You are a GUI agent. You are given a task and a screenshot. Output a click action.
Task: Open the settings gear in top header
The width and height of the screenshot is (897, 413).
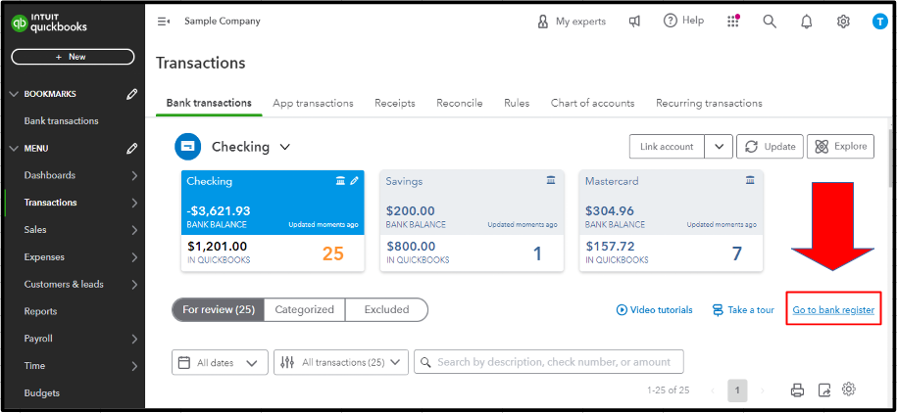[843, 22]
